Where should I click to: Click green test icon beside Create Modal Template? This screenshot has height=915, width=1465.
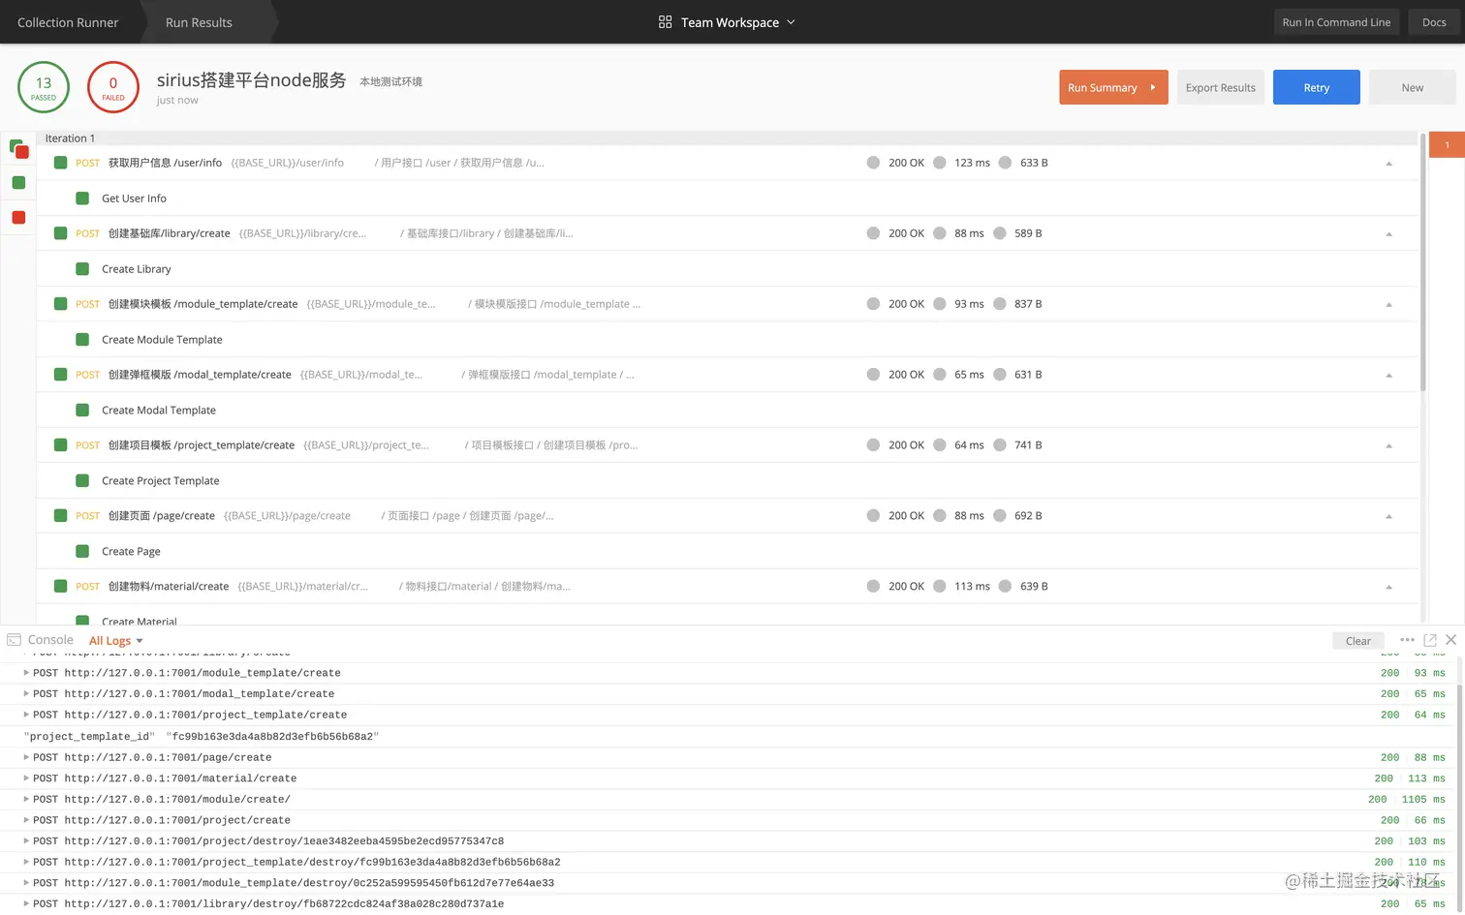click(x=82, y=411)
